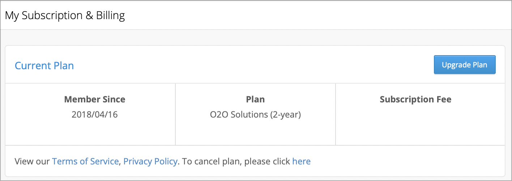Image resolution: width=512 pixels, height=181 pixels.
Task: Click the My Subscription & Billing title
Action: pos(65,16)
